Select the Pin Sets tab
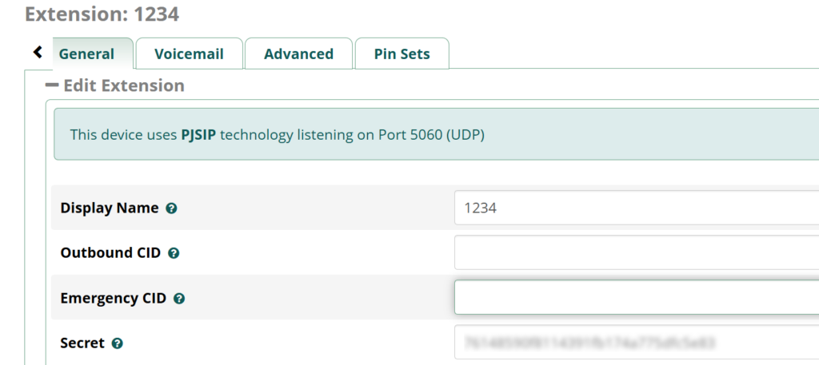Image resolution: width=819 pixels, height=365 pixels. [402, 54]
